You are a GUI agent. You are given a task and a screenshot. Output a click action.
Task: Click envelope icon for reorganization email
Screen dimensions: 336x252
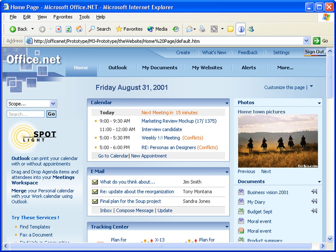95,192
